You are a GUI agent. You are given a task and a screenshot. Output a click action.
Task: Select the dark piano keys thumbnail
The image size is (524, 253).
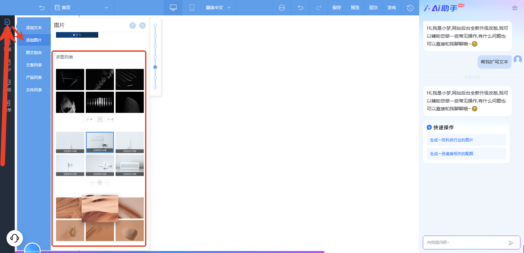point(100,102)
